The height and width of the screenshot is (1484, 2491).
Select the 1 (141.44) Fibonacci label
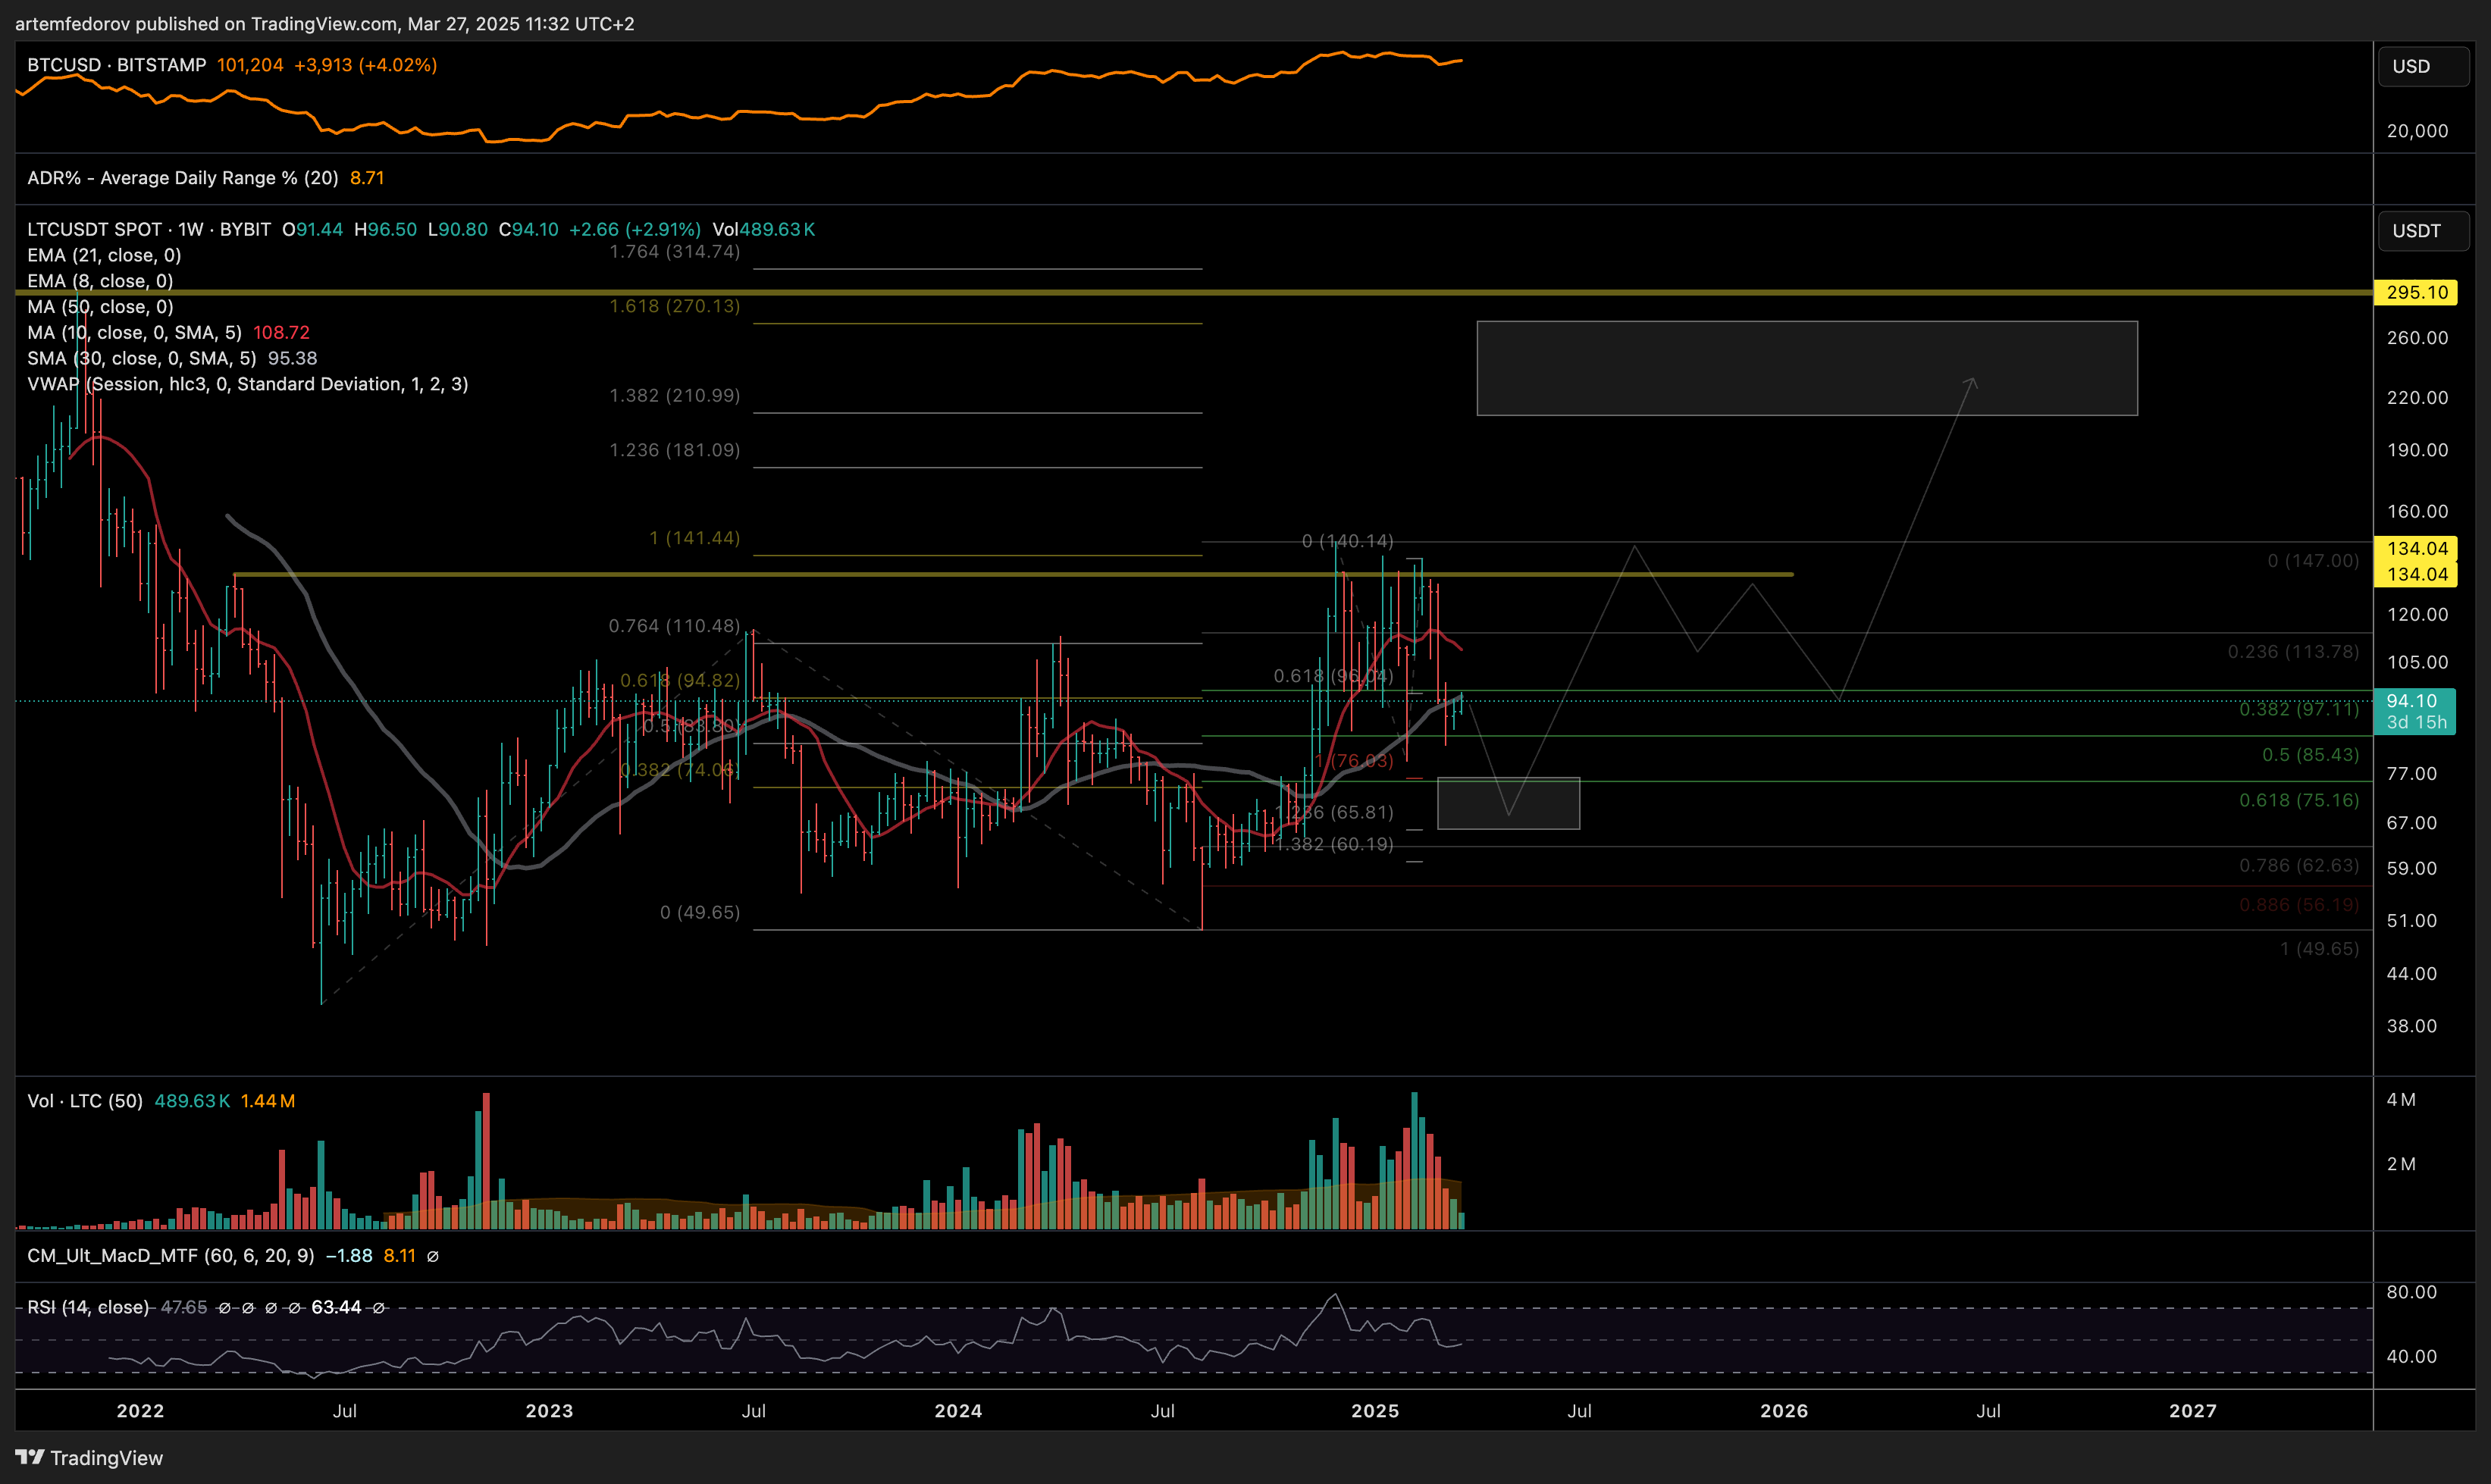pyautogui.click(x=695, y=539)
